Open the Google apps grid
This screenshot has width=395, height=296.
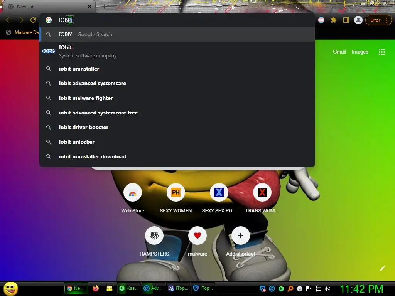[x=381, y=52]
